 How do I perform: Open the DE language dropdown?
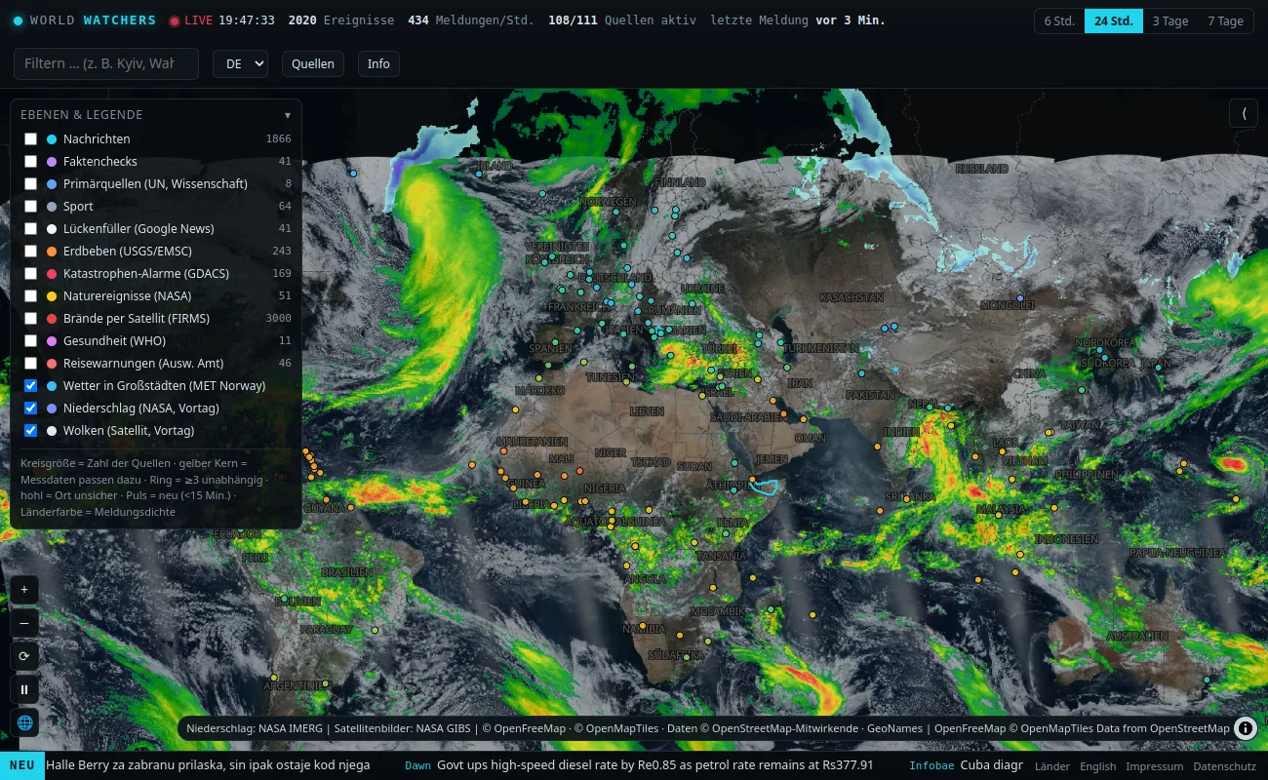click(x=240, y=64)
